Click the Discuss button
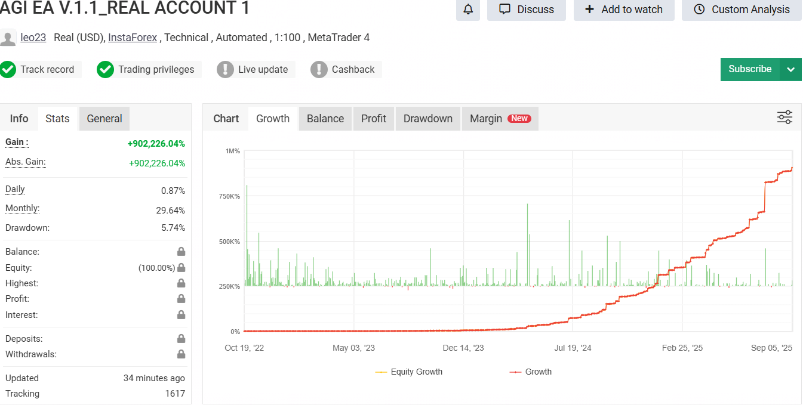803x405 pixels. pos(526,10)
